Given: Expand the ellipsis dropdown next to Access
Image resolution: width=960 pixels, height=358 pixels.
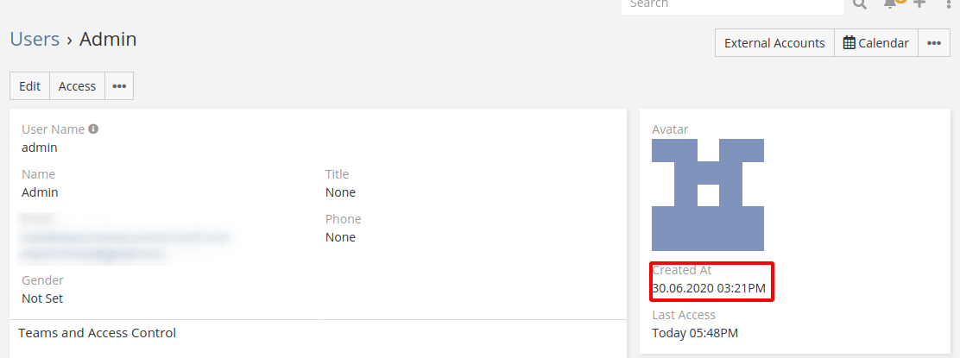Looking at the screenshot, I should pyautogui.click(x=119, y=86).
